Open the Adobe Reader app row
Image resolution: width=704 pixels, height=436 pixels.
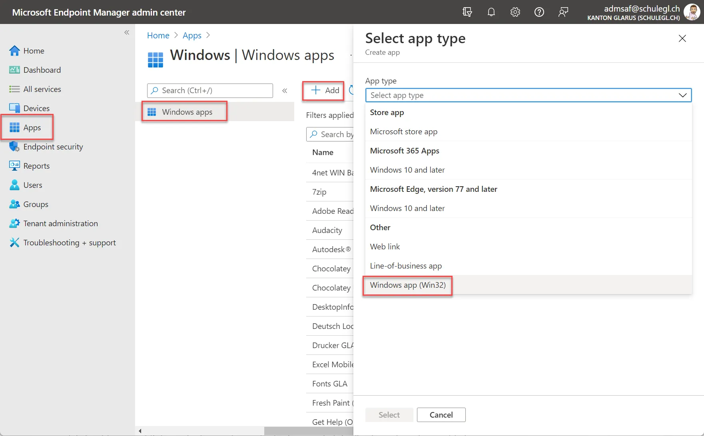330,211
